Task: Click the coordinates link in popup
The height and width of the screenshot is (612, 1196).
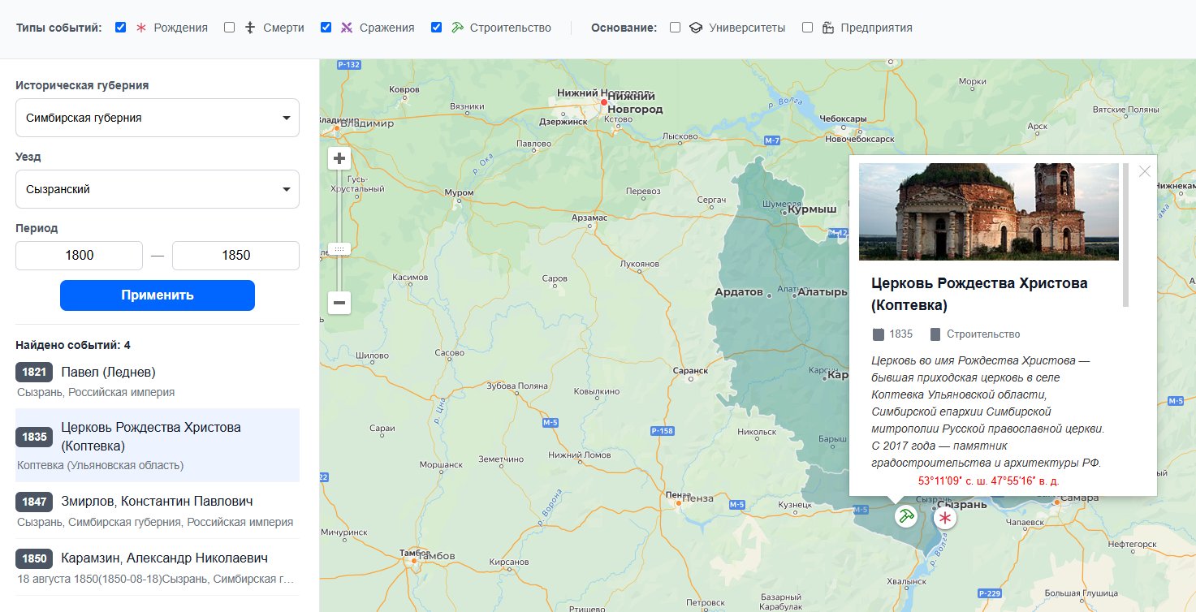Action: click(988, 481)
